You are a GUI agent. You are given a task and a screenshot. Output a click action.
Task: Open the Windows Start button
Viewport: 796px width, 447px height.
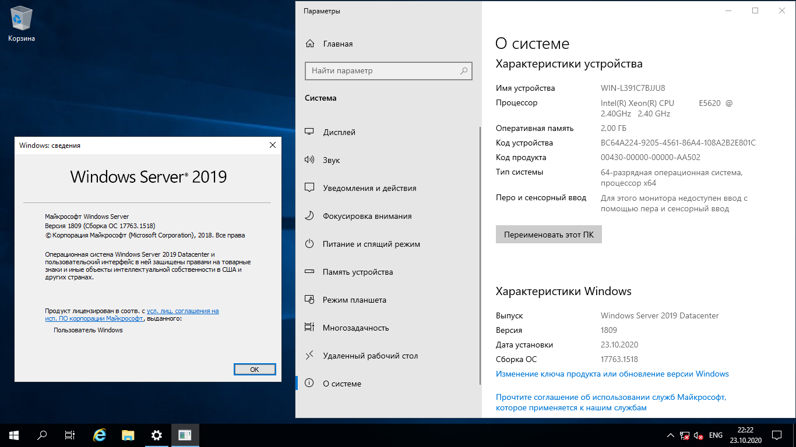[x=14, y=435]
